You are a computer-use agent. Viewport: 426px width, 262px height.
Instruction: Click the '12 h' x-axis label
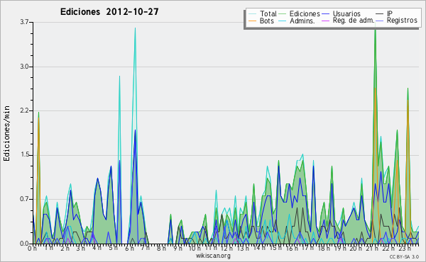pyautogui.click(x=226, y=249)
